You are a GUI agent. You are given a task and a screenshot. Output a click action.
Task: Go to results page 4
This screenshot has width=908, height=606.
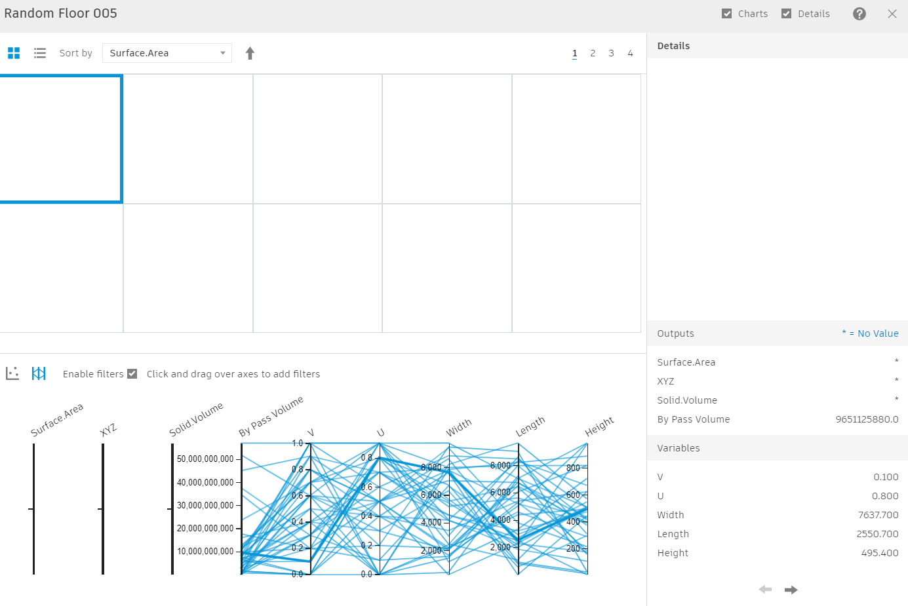point(630,53)
